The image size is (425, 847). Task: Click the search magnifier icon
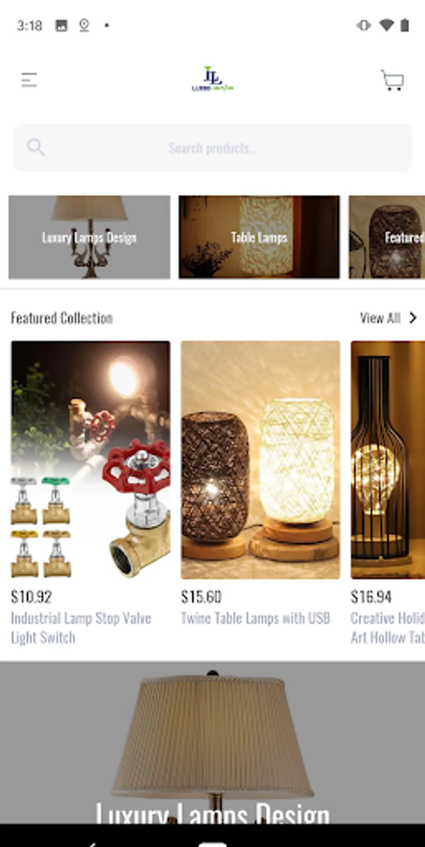35,147
